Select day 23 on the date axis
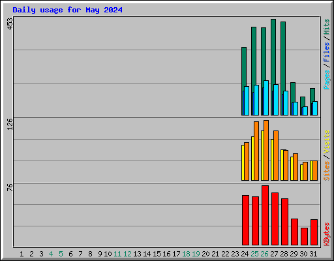 point(235,254)
